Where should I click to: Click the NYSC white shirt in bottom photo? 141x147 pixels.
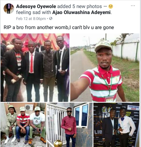[38, 118]
